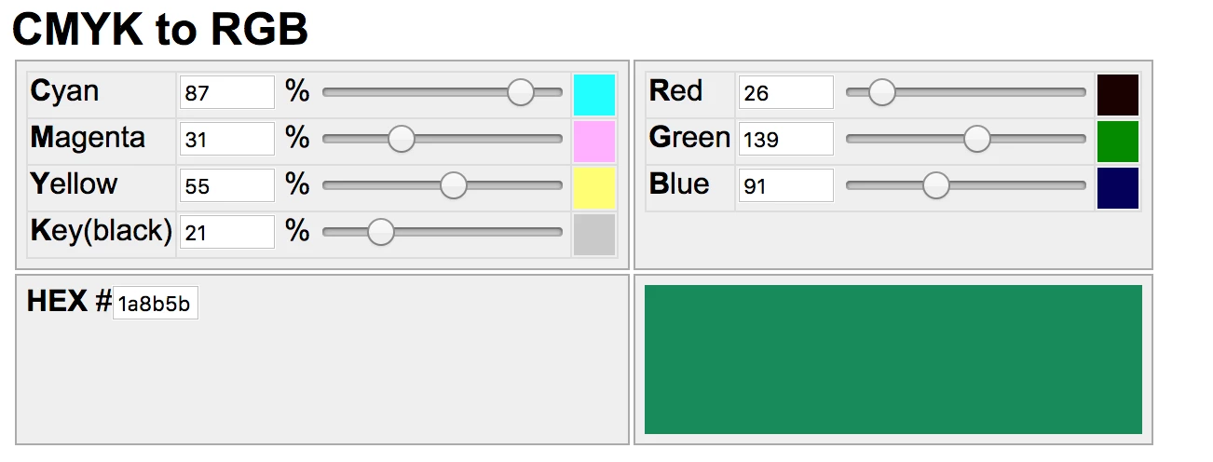The height and width of the screenshot is (462, 1213).
Task: Focus the Green value field showing 139
Action: tap(786, 139)
